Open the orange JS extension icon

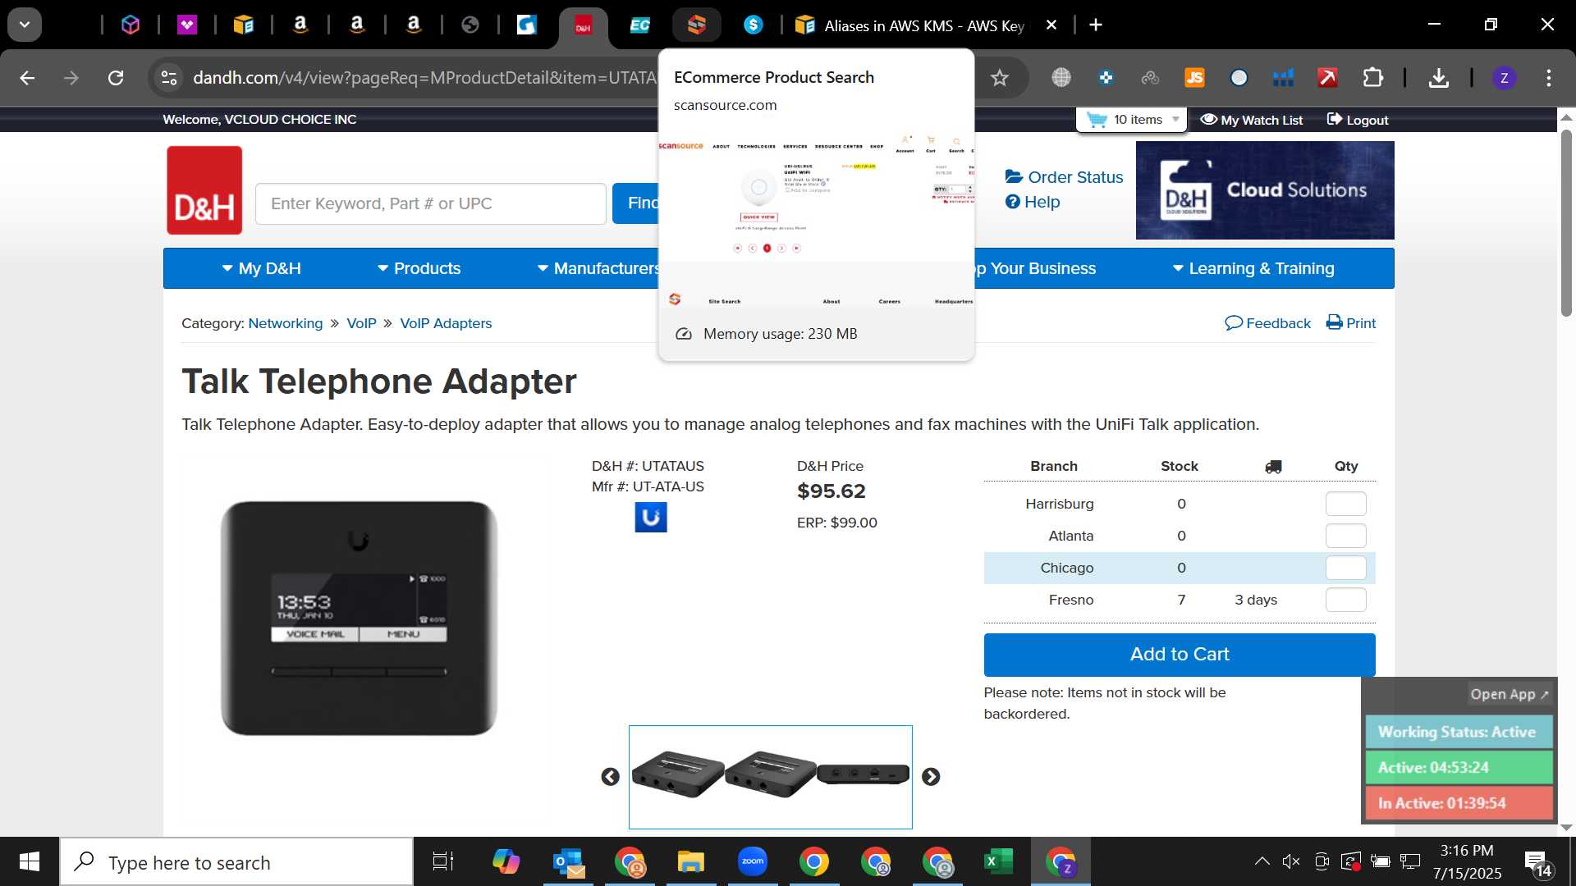(x=1194, y=78)
